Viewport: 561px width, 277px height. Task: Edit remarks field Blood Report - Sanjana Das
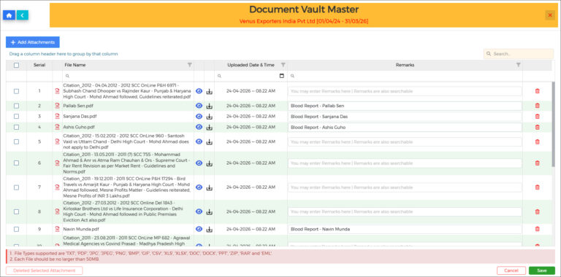point(405,117)
